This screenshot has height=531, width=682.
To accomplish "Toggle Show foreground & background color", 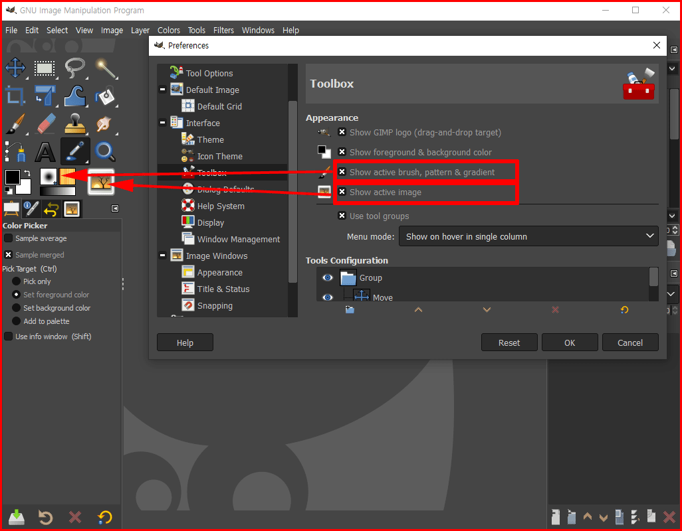I will coord(342,152).
